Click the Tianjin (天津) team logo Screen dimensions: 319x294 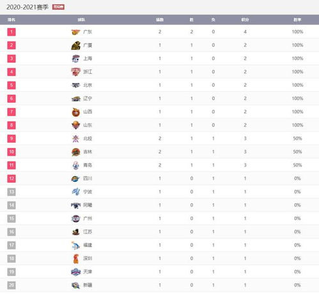click(75, 272)
